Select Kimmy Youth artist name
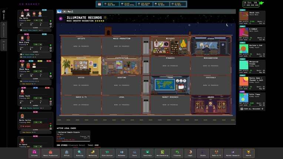The width and height of the screenshot is (283, 159). coord(24,96)
